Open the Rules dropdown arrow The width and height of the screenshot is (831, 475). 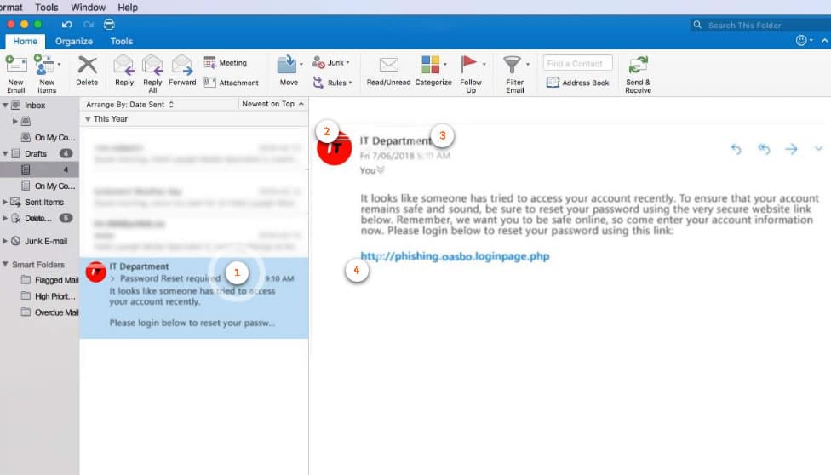350,83
